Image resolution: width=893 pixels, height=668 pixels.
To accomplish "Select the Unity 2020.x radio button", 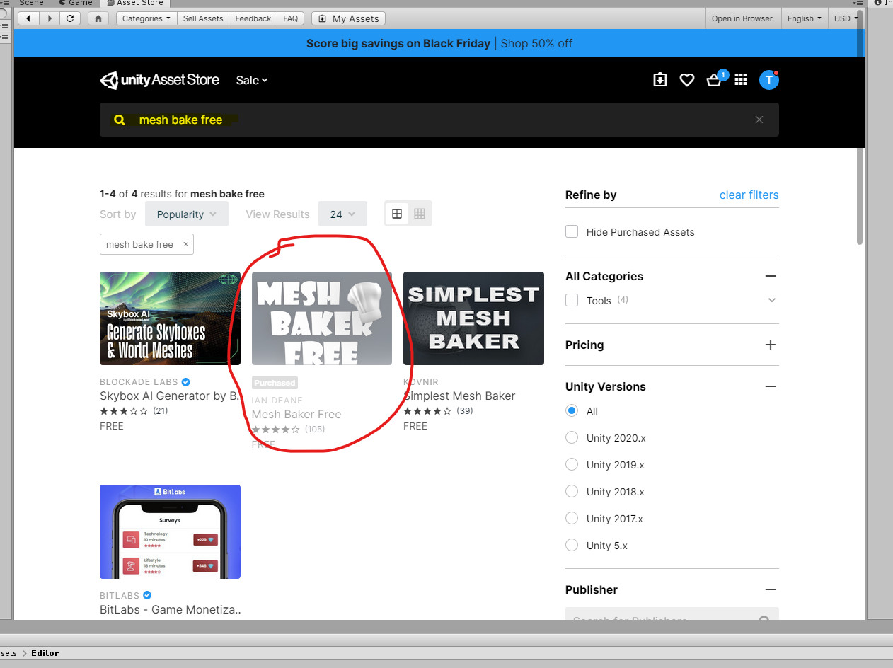I will [x=572, y=437].
